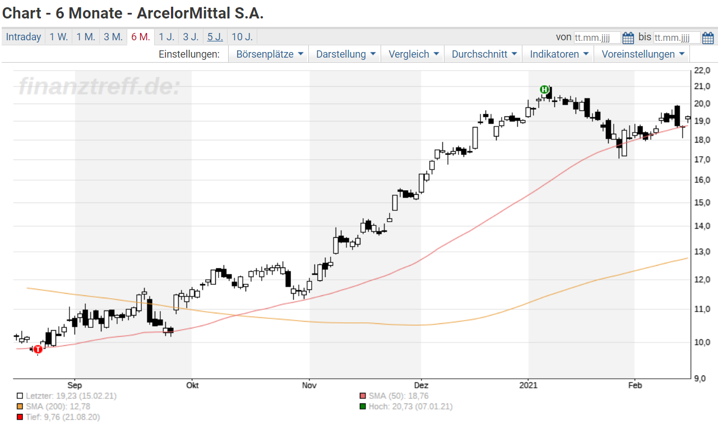The height and width of the screenshot is (428, 718).
Task: Click the 'Sep' x-axis label
Action: 75,385
